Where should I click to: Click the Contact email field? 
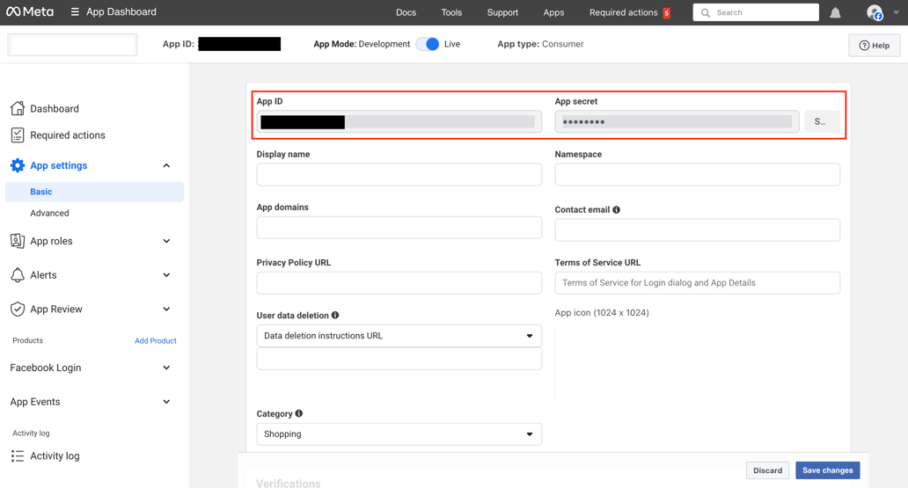(x=697, y=229)
